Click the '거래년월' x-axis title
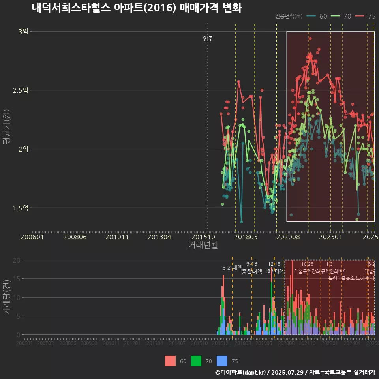This screenshot has height=379, width=379. pyautogui.click(x=203, y=245)
